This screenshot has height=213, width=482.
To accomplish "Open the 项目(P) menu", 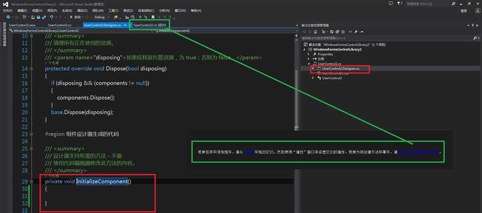I will (52, 10).
